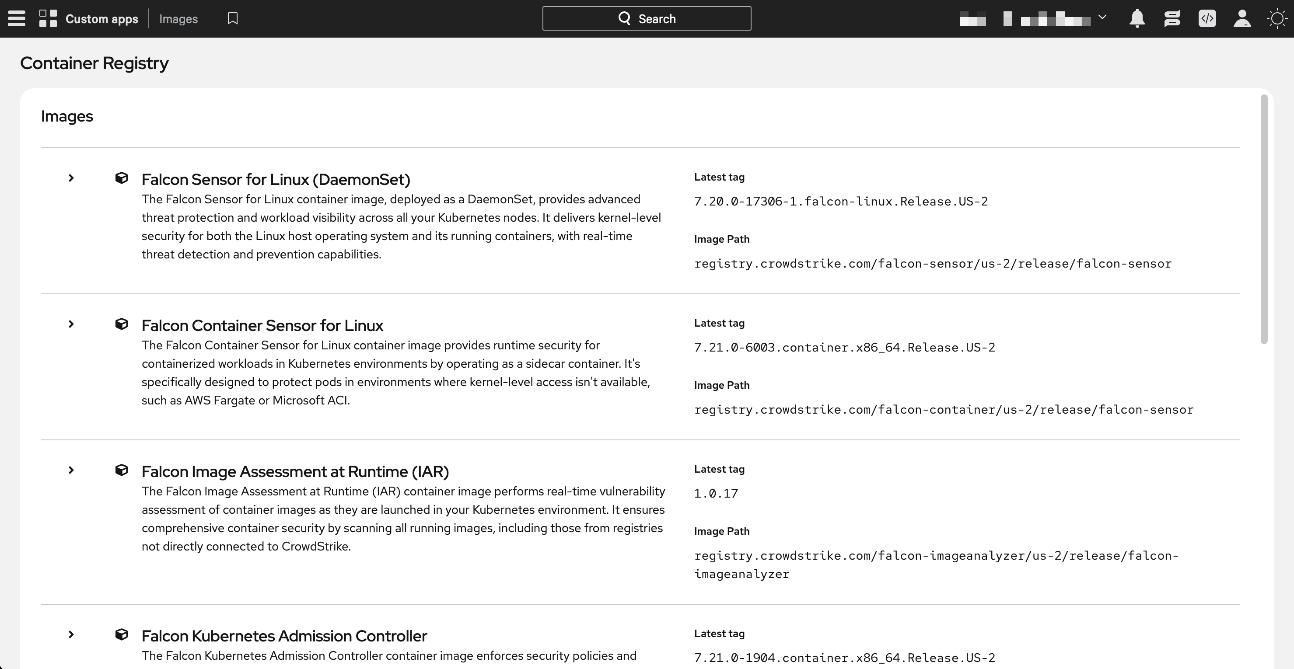Screen dimensions: 1294x669
Task: Select tag 7.20.0-17306-1.falcon-linux.Release.US-2
Action: [x=841, y=202]
